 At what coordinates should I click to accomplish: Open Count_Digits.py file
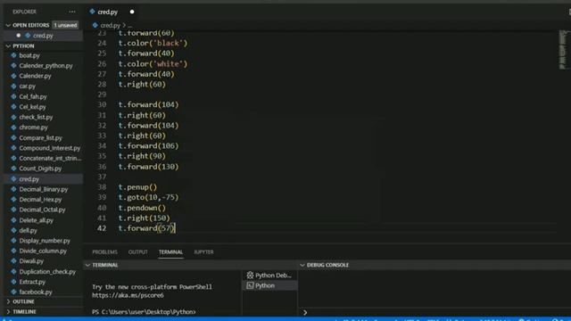click(x=40, y=169)
